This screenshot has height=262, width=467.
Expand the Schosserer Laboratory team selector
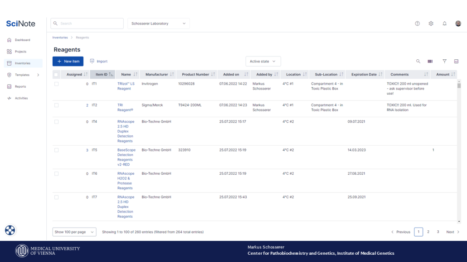[x=158, y=23]
